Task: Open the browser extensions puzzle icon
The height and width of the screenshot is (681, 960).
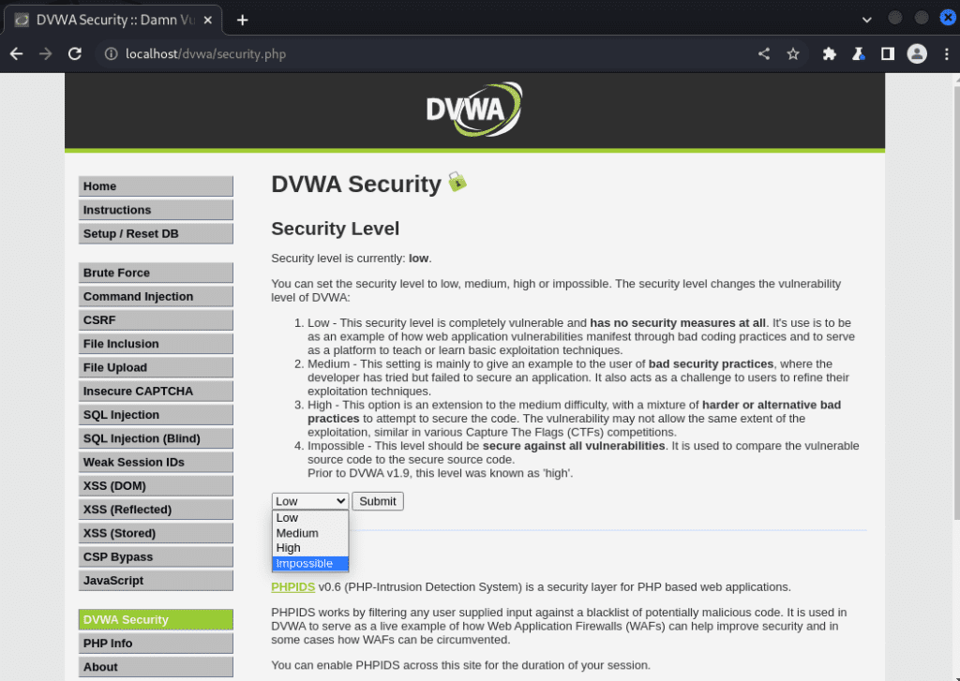Action: click(829, 53)
